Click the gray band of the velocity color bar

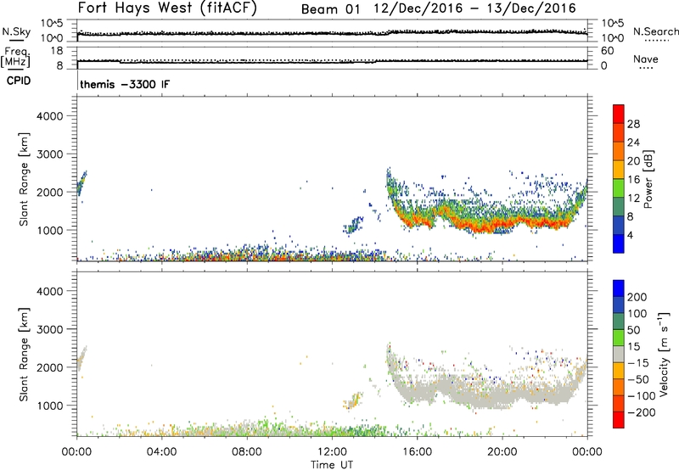tap(619, 354)
